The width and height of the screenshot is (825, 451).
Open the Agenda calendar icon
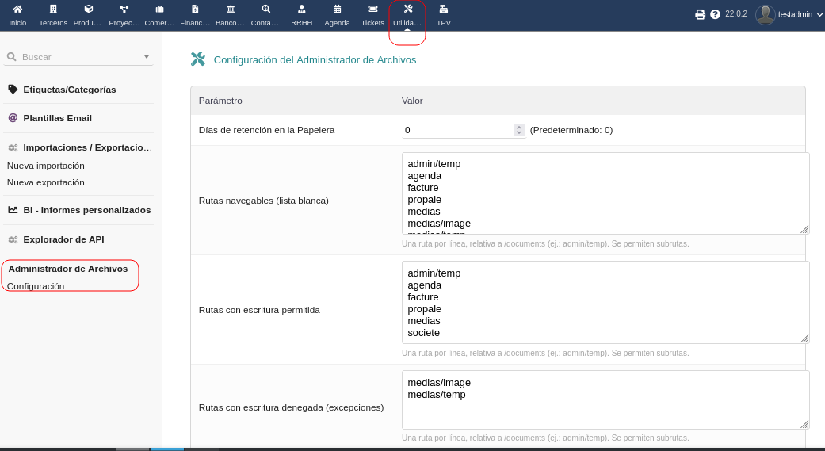[337, 10]
